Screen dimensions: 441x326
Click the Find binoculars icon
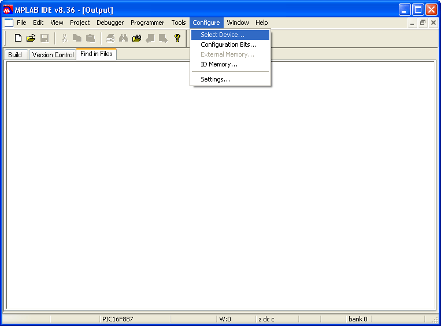[123, 38]
